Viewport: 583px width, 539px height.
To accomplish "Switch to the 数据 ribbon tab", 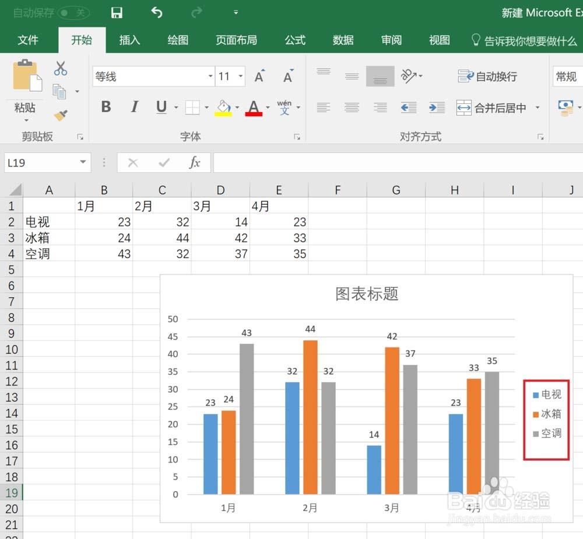I will (343, 40).
